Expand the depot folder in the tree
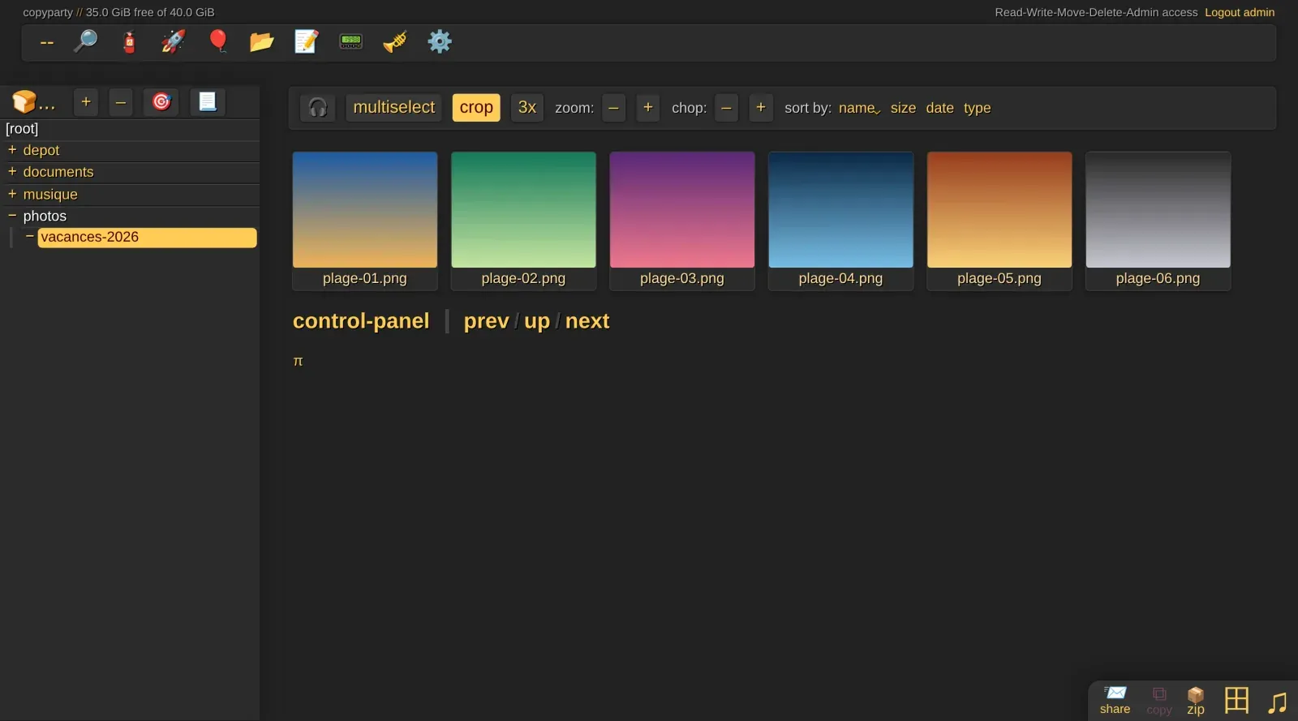 pyautogui.click(x=12, y=150)
